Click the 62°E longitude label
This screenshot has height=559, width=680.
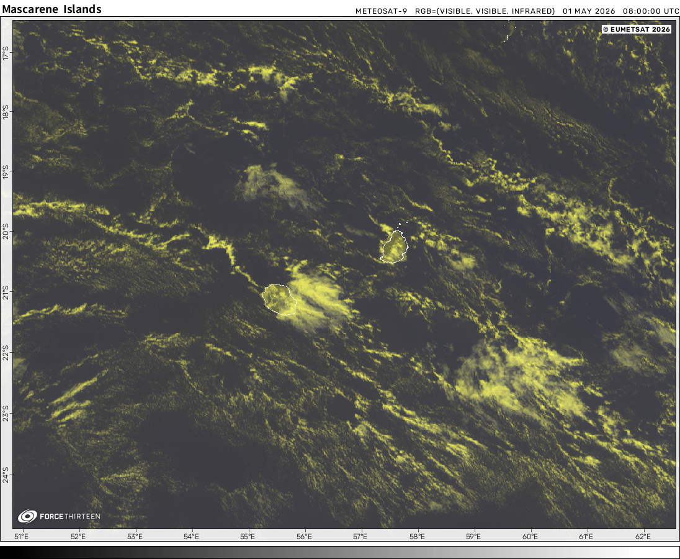(643, 537)
